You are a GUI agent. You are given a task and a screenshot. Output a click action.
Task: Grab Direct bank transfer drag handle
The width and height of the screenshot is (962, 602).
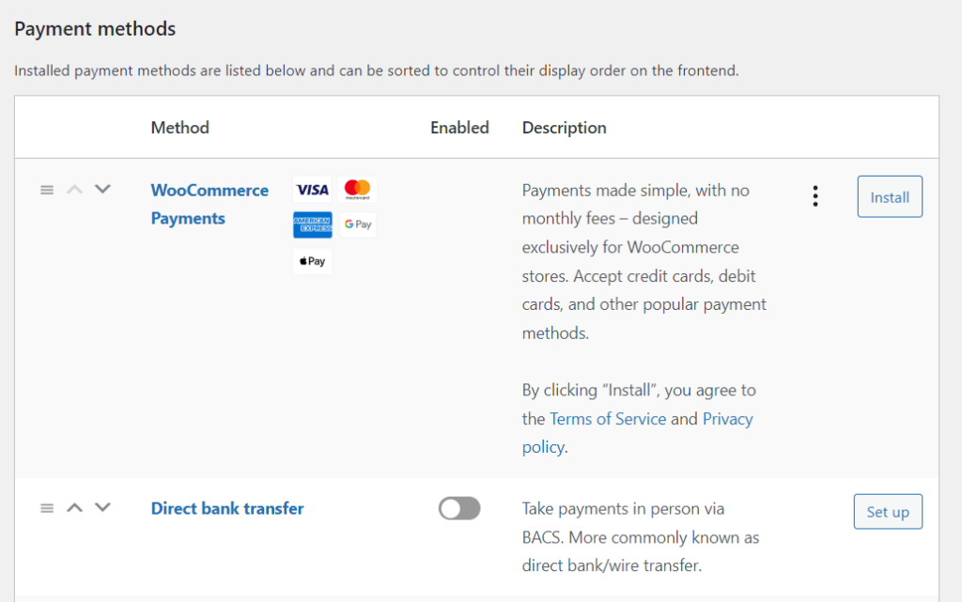pos(47,508)
